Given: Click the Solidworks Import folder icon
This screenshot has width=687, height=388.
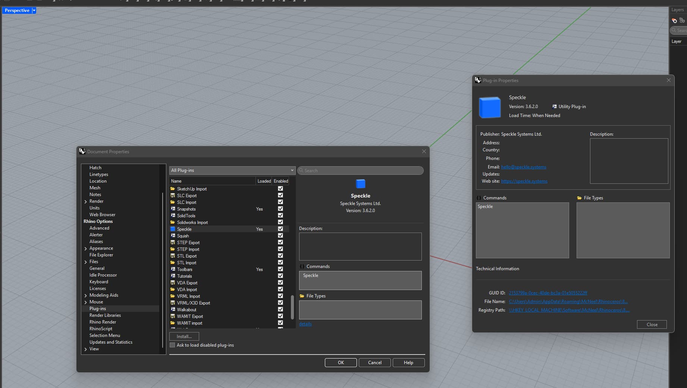Looking at the screenshot, I should click(173, 222).
